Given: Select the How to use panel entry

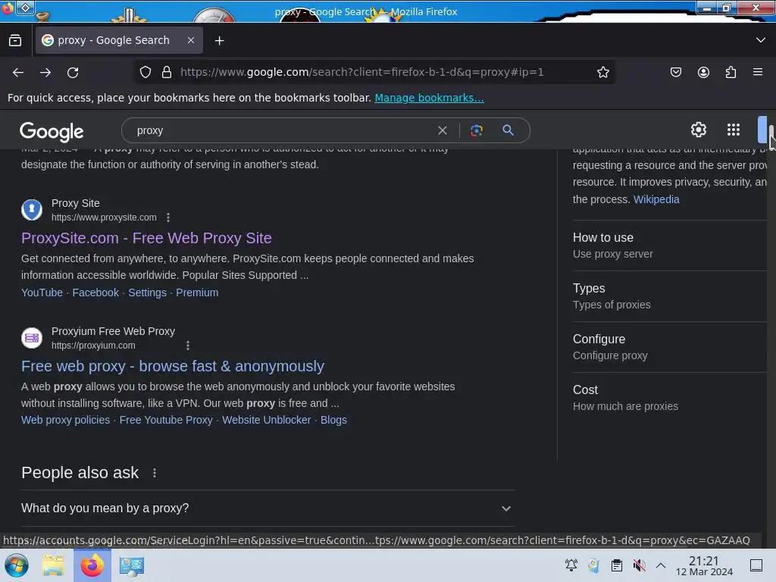Looking at the screenshot, I should point(669,246).
